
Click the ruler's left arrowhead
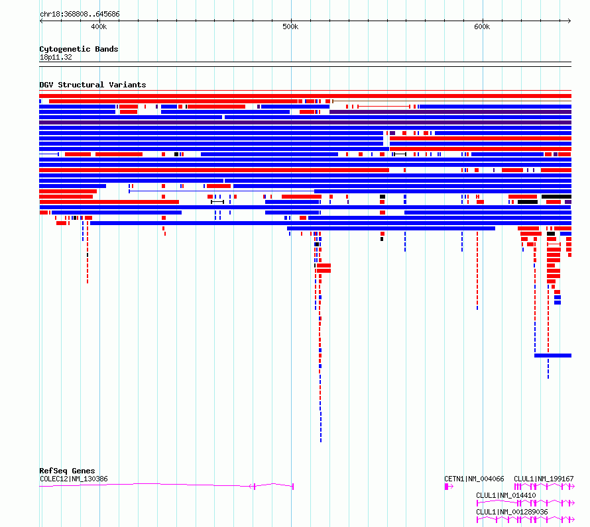click(x=41, y=21)
